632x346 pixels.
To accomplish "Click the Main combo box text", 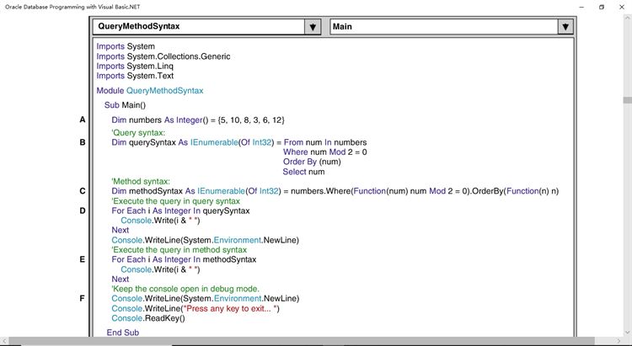I will 342,27.
